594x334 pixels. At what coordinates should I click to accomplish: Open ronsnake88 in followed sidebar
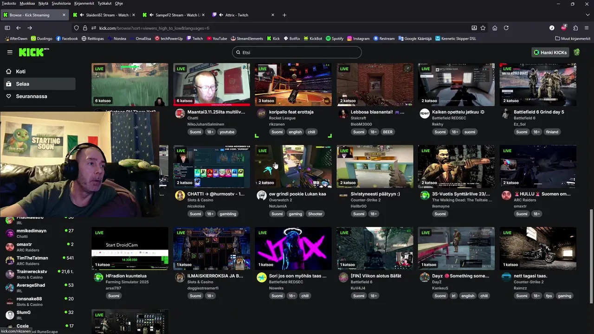39,302
